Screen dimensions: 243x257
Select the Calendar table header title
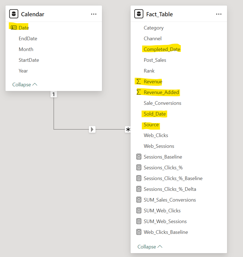point(32,14)
